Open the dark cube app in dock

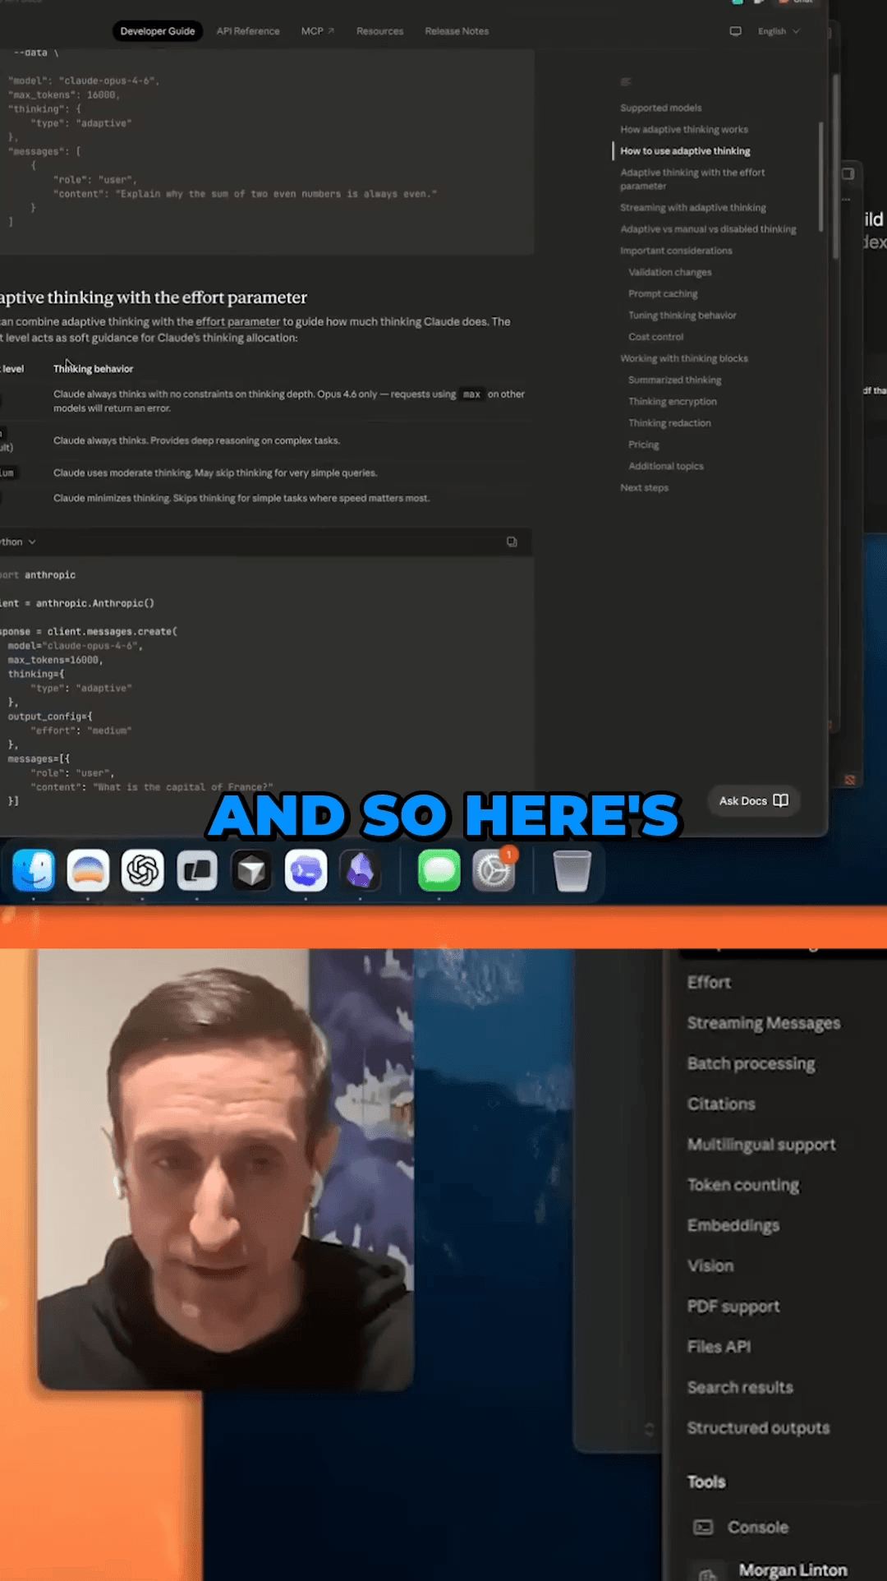pyautogui.click(x=251, y=870)
